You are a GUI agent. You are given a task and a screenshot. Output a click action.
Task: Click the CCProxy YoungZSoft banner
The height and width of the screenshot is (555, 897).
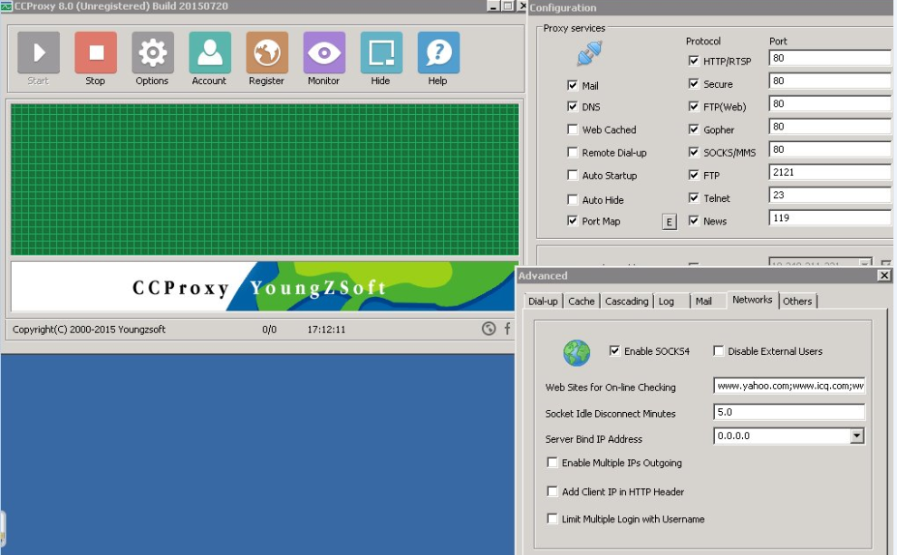point(265,286)
